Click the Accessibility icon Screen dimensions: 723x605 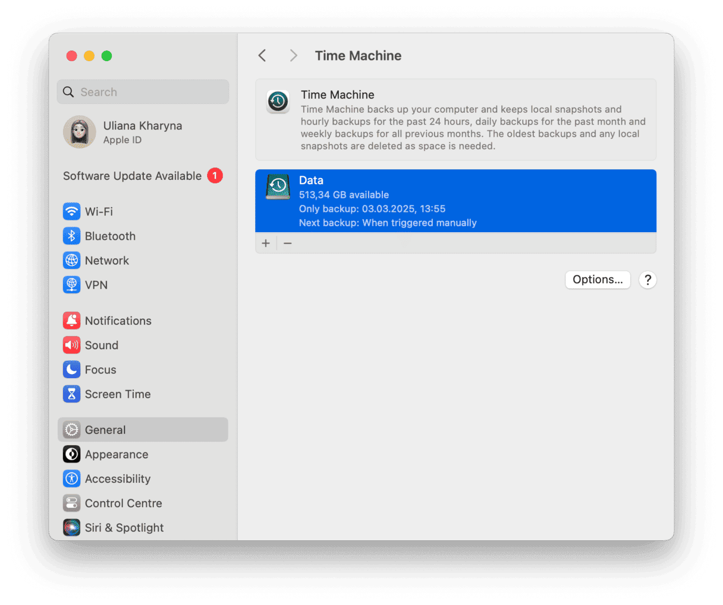coord(71,479)
